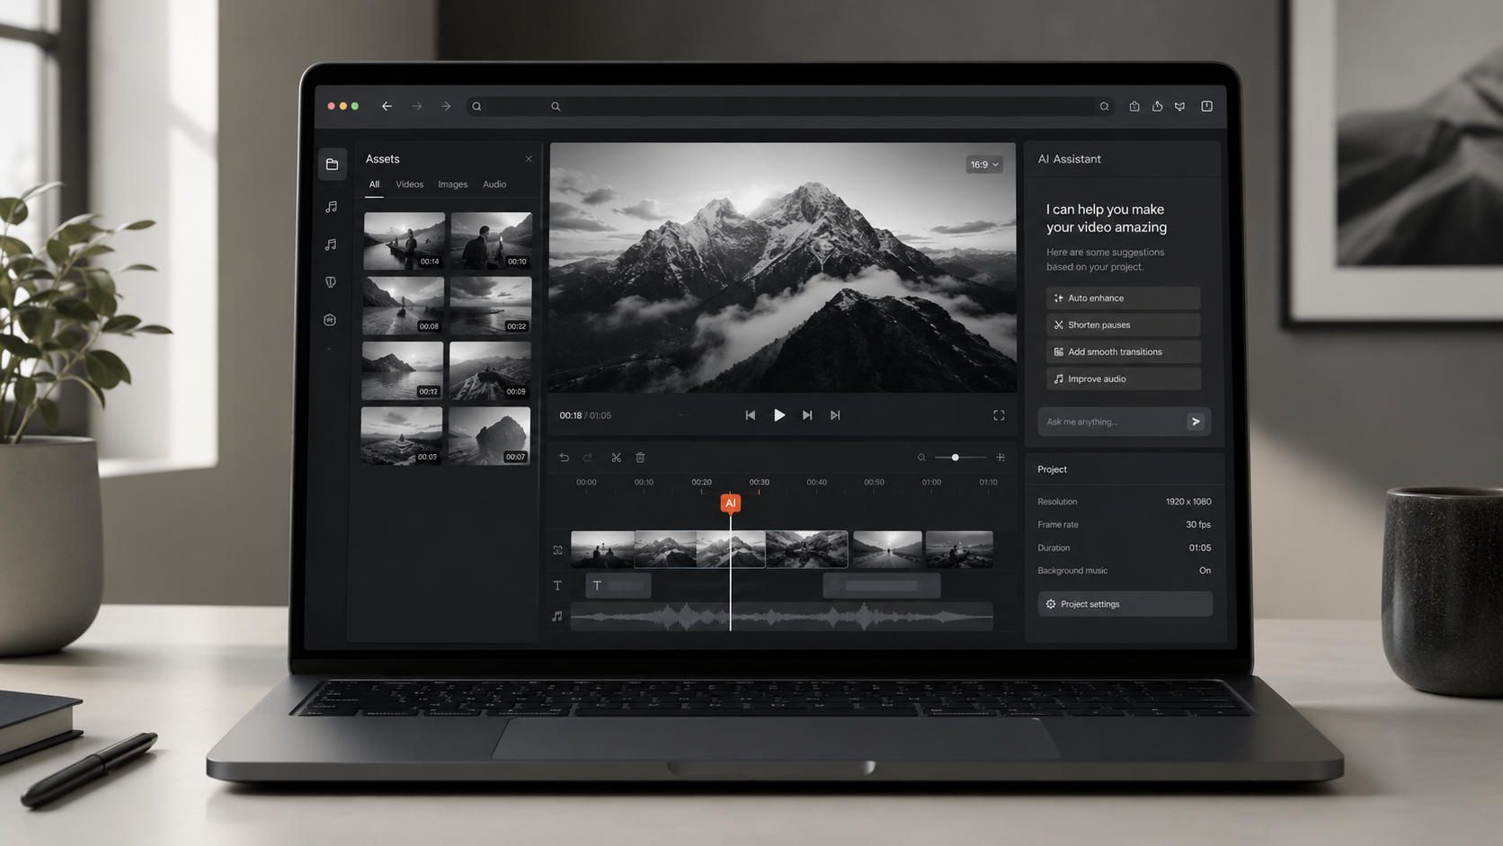Play the video preview
1503x846 pixels.
[x=779, y=415]
